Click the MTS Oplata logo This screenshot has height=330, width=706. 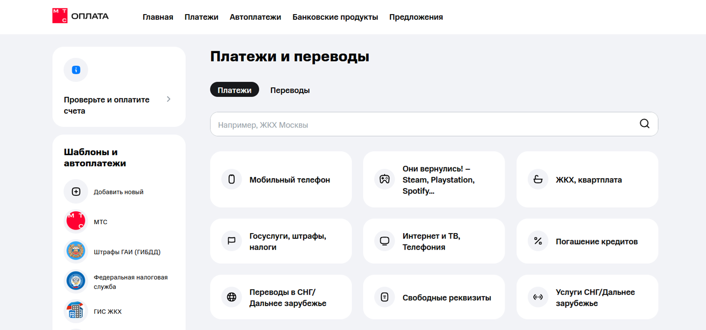pos(80,16)
